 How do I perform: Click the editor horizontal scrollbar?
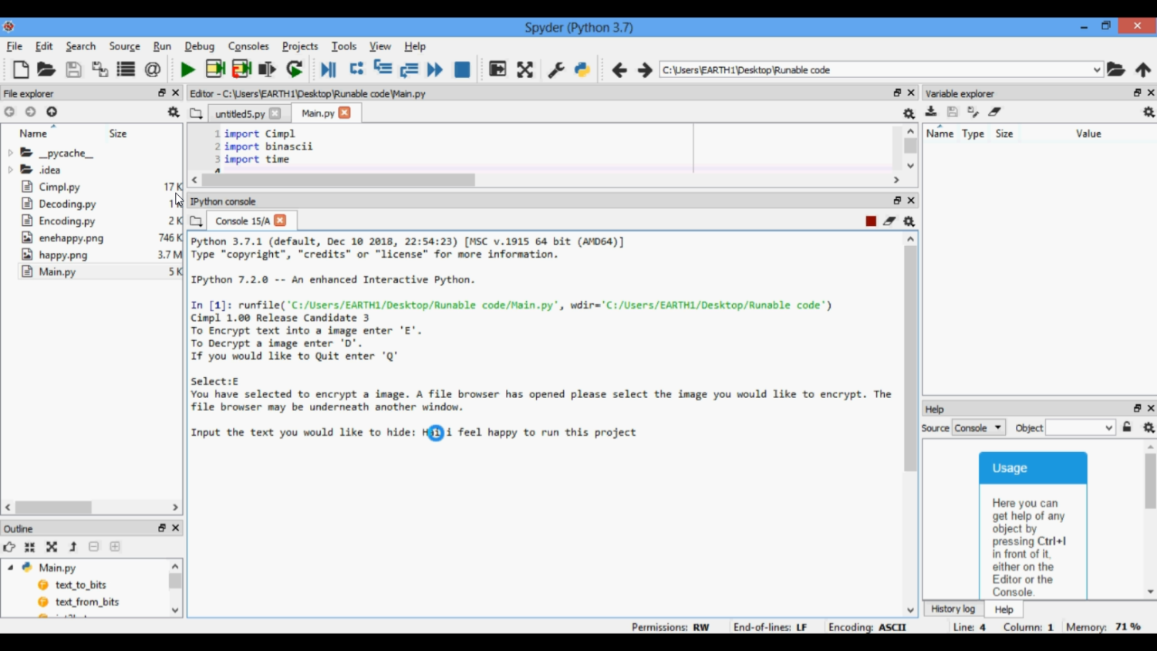point(339,180)
